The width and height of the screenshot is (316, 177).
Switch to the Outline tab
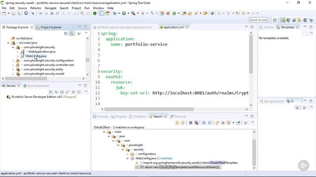tap(267, 27)
